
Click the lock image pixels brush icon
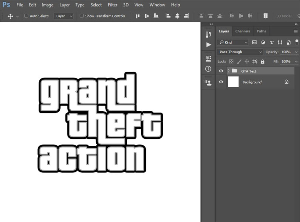pos(239,61)
